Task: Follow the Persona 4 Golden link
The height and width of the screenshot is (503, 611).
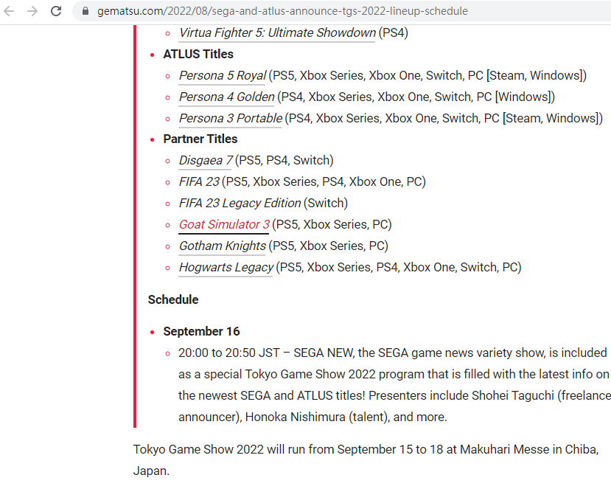Action: [226, 97]
